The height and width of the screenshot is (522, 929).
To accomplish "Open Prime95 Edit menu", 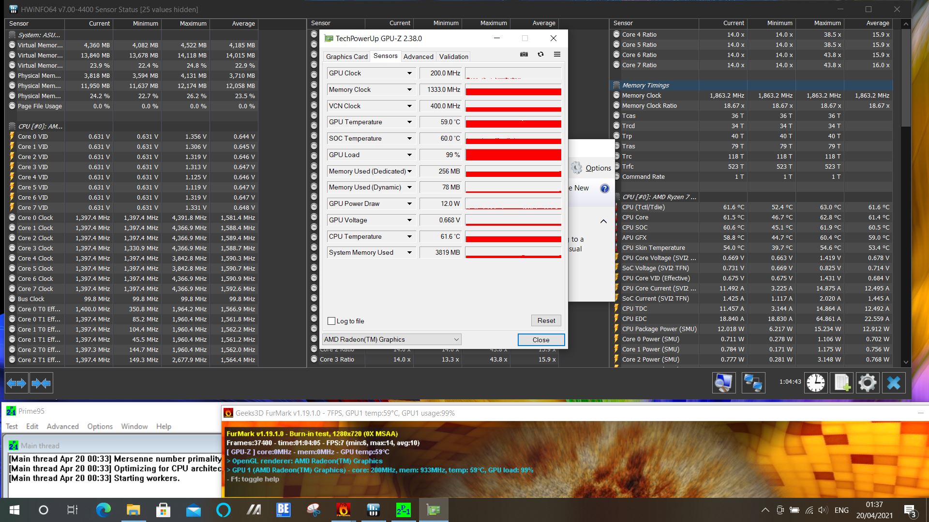I will click(32, 426).
